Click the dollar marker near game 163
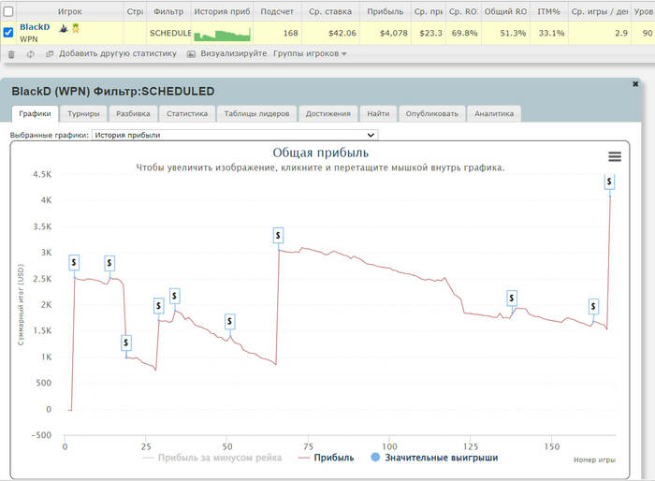 tap(593, 306)
